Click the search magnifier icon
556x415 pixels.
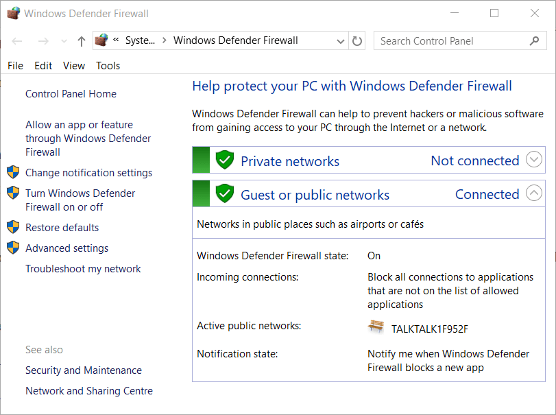tap(534, 41)
